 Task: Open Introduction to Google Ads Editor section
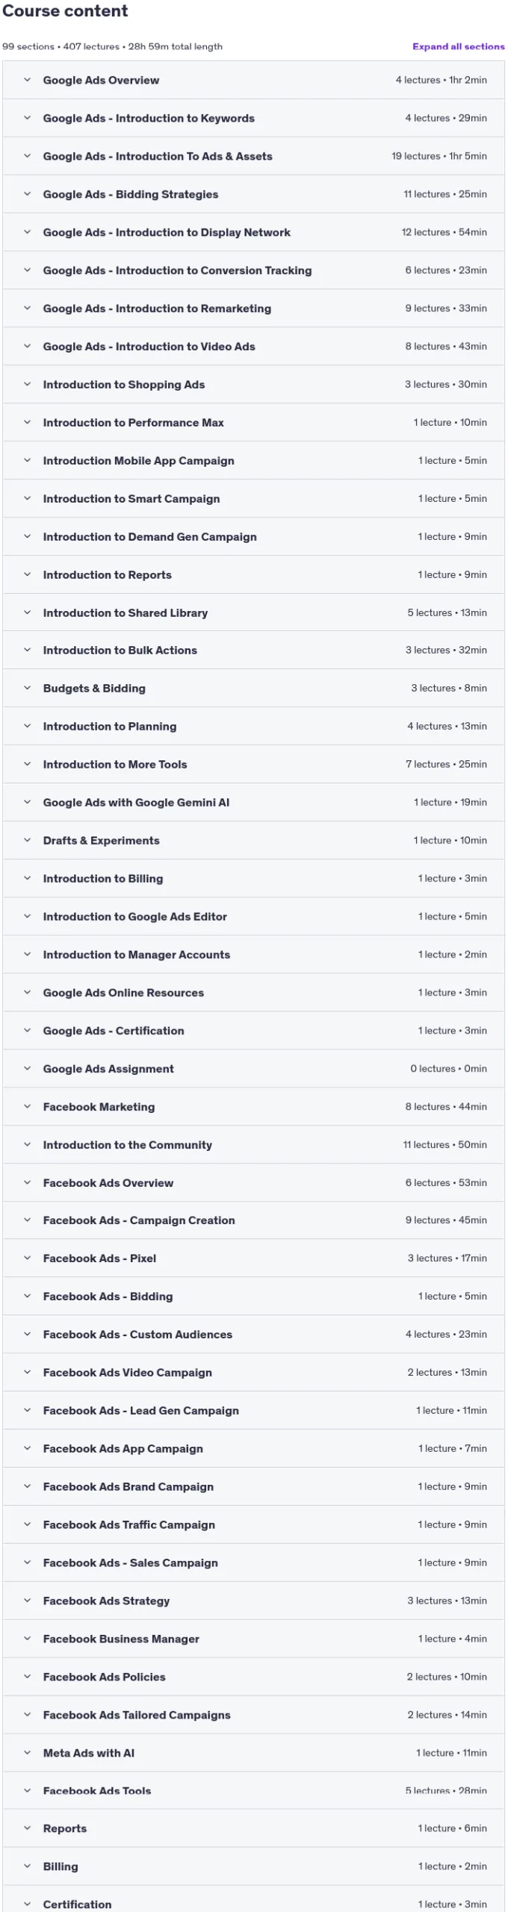pyautogui.click(x=253, y=917)
